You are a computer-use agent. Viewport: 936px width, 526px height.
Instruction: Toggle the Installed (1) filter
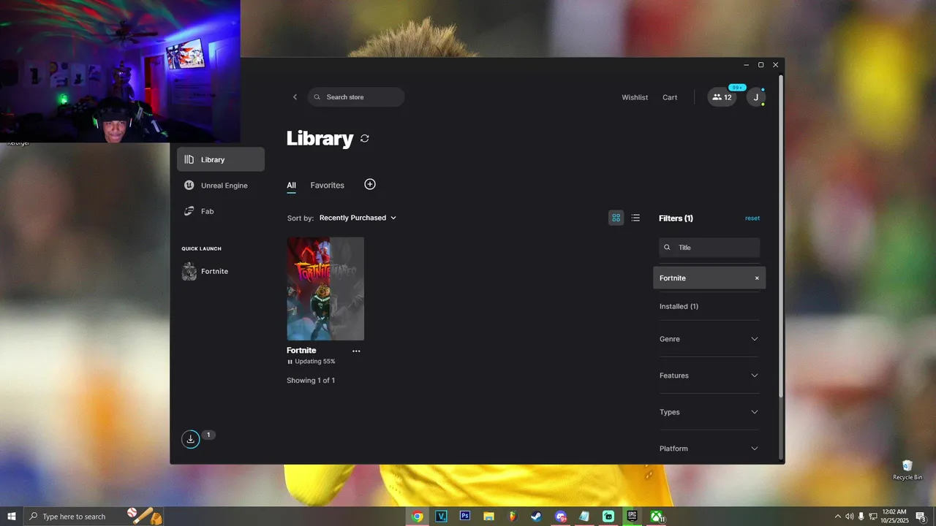pyautogui.click(x=679, y=306)
